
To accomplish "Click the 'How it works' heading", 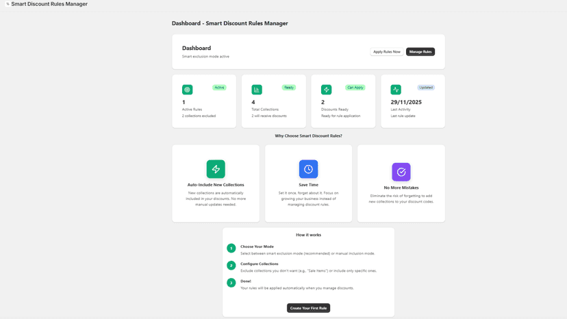I will point(308,235).
